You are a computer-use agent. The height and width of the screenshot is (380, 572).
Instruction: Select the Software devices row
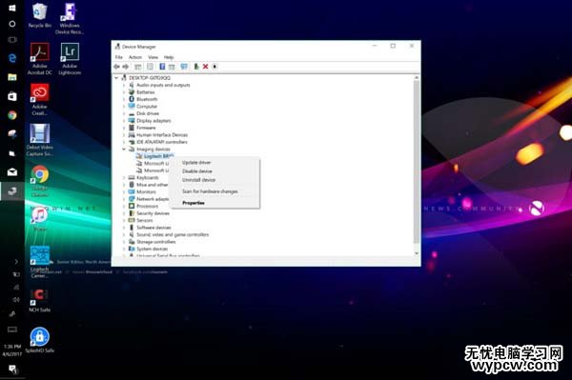150,228
